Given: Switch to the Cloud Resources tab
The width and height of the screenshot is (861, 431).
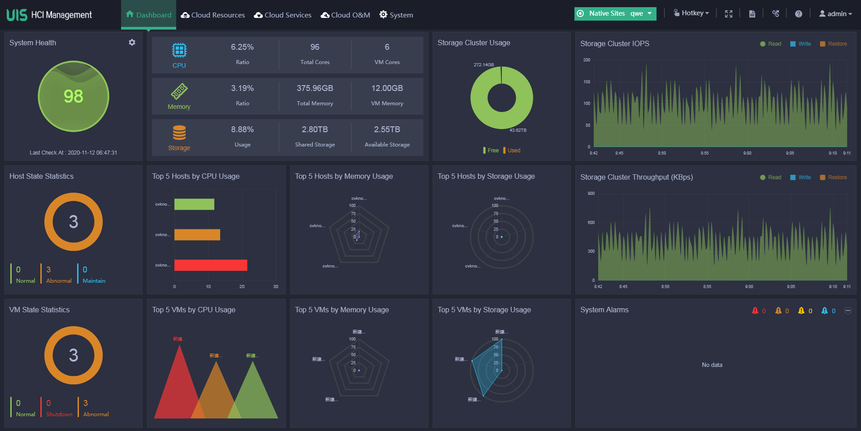Looking at the screenshot, I should point(213,15).
